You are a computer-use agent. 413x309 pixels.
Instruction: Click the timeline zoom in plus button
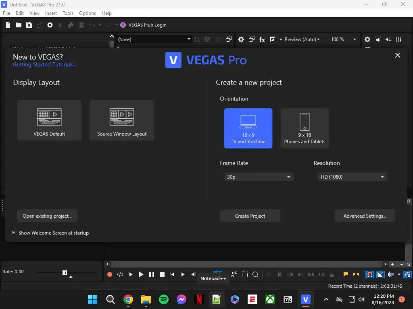point(392,264)
